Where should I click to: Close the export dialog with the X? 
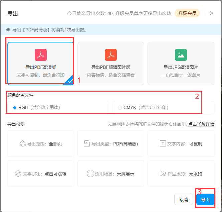pyautogui.click(x=212, y=13)
